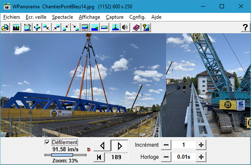Open an image file from the toolbar

5,27
